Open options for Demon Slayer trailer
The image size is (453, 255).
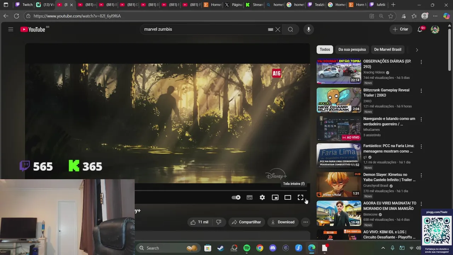(421, 175)
